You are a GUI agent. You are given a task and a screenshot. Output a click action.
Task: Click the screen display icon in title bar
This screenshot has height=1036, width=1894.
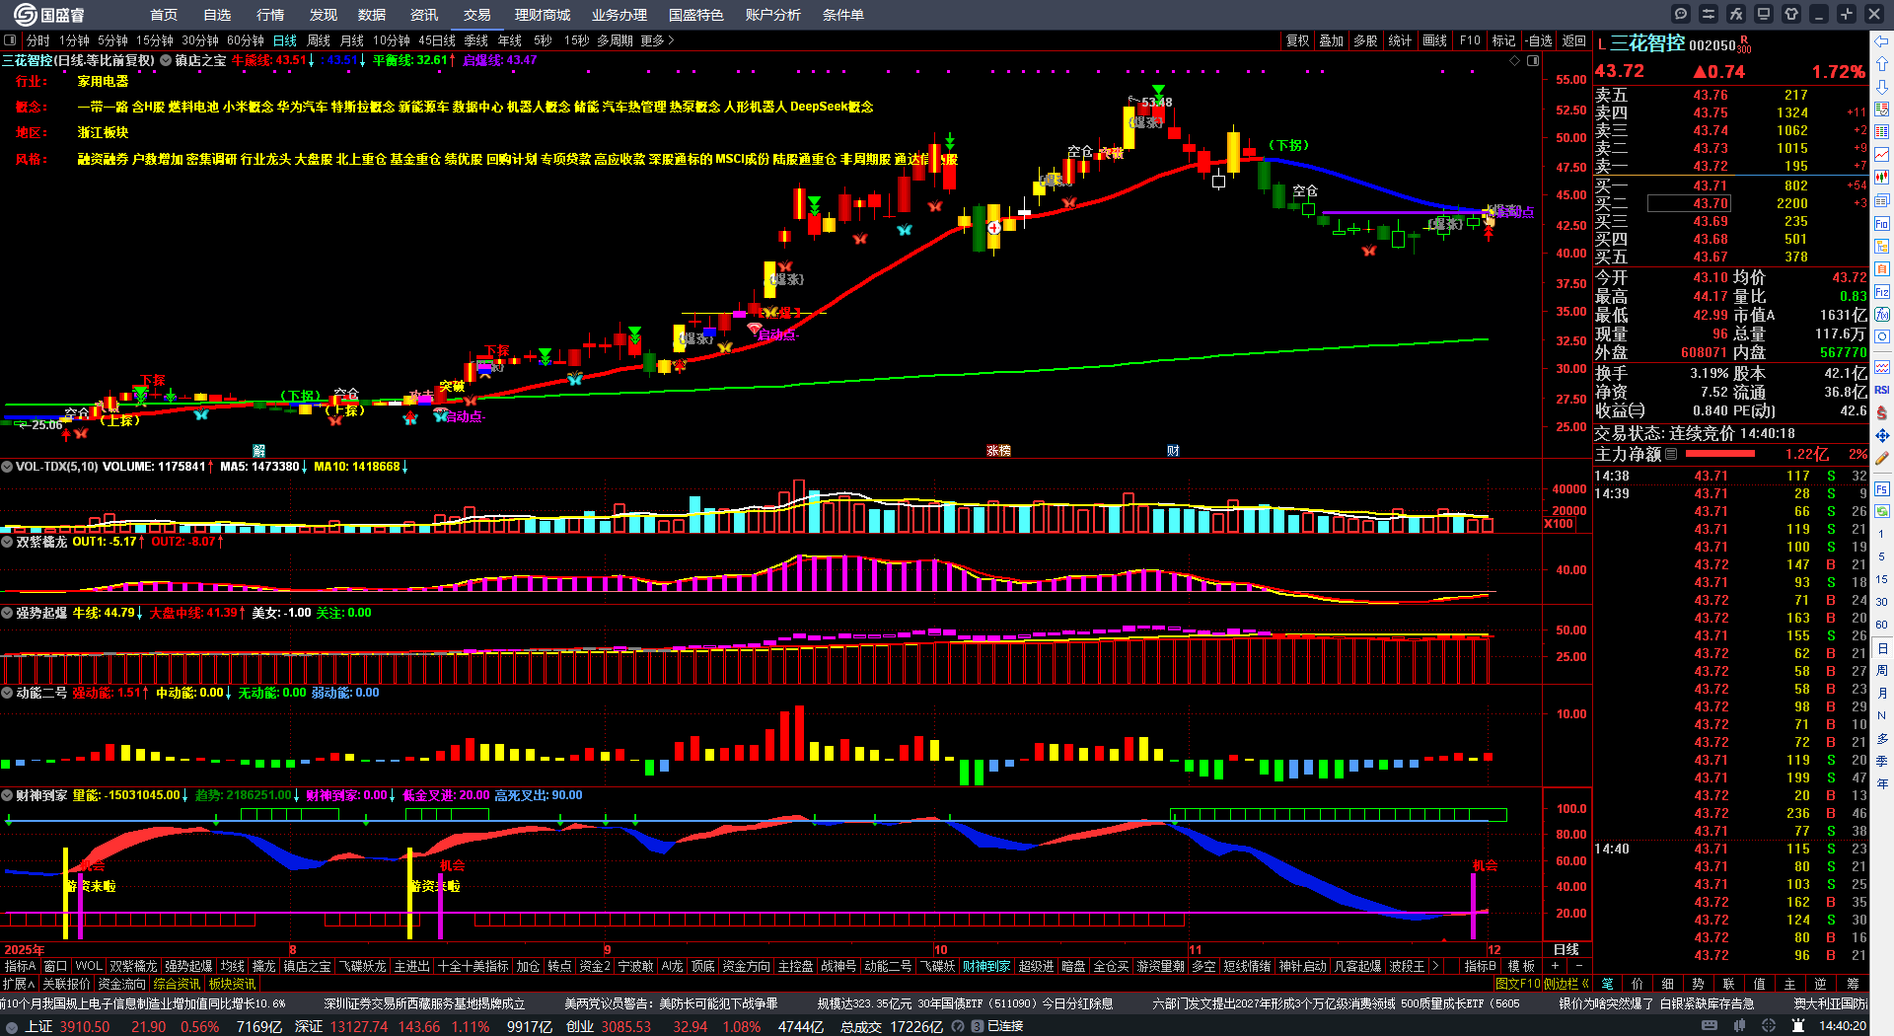pyautogui.click(x=1764, y=14)
